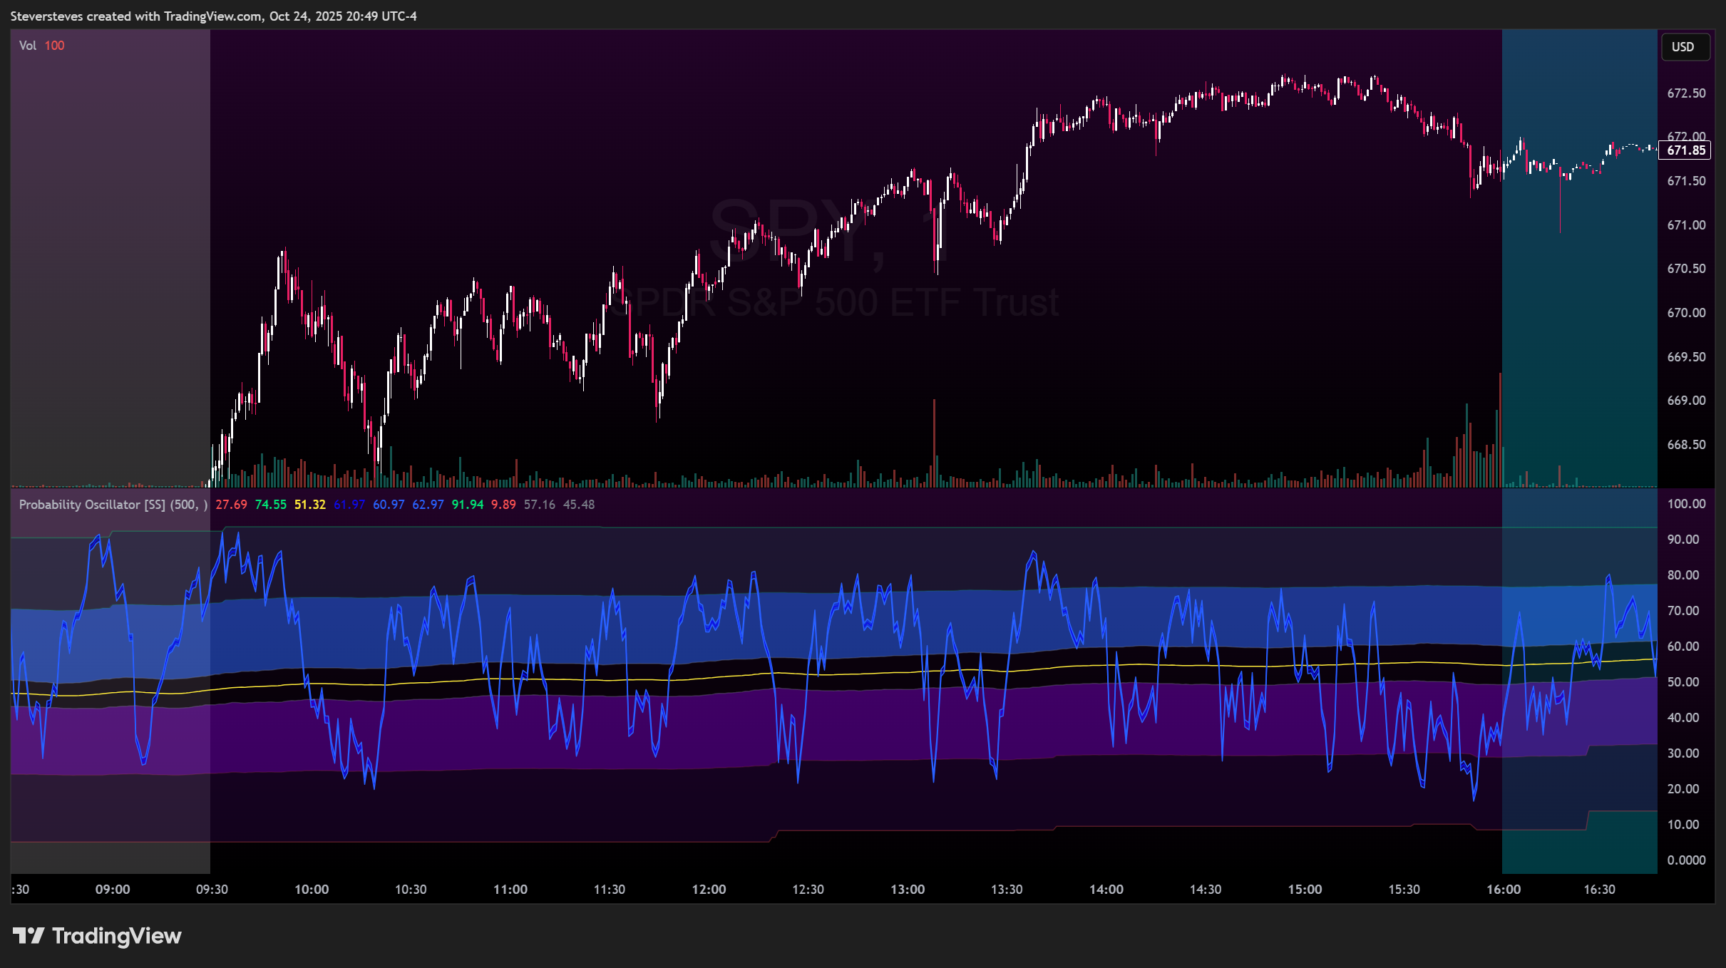Click the 10.00 oscillator scale label
1726x968 pixels.
(x=1683, y=825)
